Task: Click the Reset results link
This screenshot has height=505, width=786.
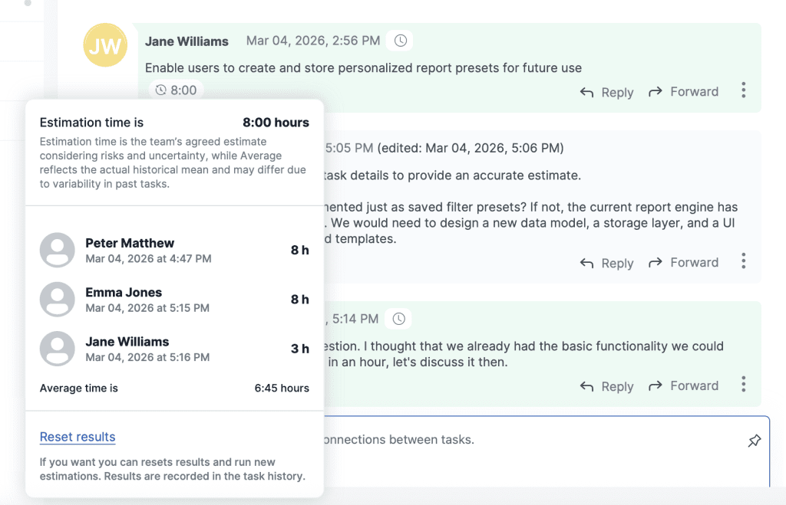Action: [x=77, y=437]
